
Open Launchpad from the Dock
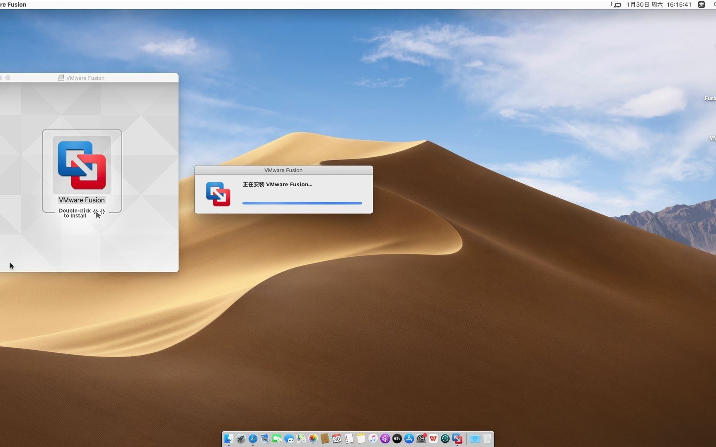click(241, 439)
